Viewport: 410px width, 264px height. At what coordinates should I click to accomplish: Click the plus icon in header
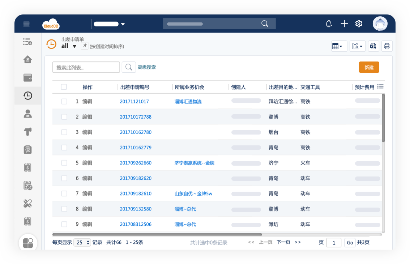click(x=344, y=24)
